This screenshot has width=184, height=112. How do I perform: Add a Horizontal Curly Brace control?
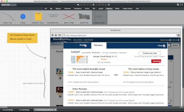click(x=54, y=17)
